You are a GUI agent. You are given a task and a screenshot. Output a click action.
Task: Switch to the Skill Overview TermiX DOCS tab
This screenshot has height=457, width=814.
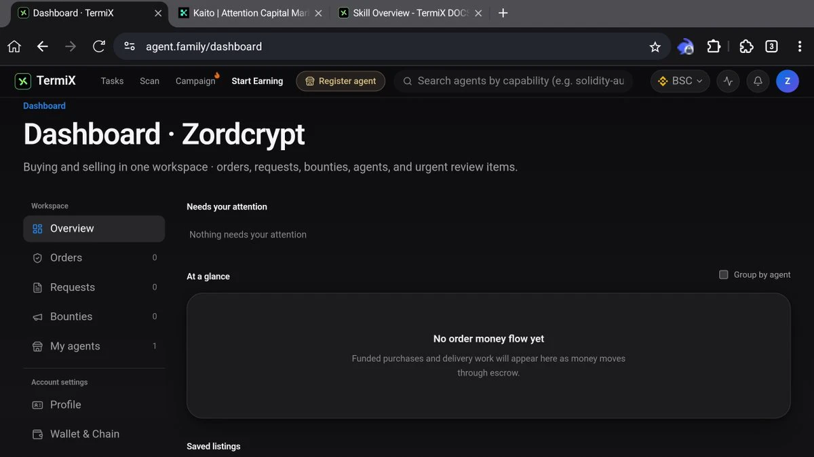410,13
